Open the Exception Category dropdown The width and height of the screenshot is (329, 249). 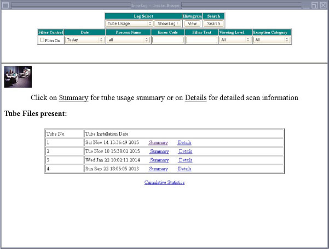[x=272, y=40]
